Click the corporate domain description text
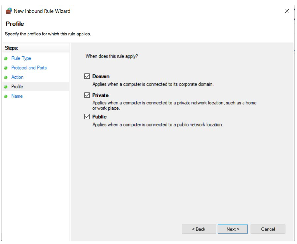The image size is (297, 244). (153, 84)
